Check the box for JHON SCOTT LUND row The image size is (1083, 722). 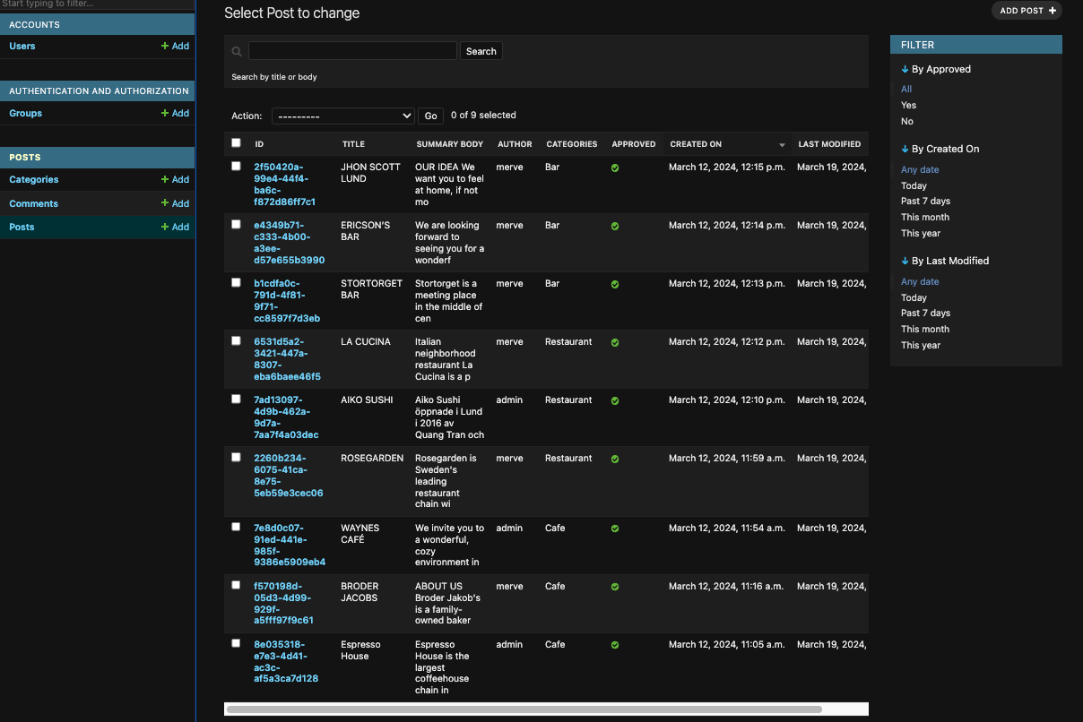(237, 166)
